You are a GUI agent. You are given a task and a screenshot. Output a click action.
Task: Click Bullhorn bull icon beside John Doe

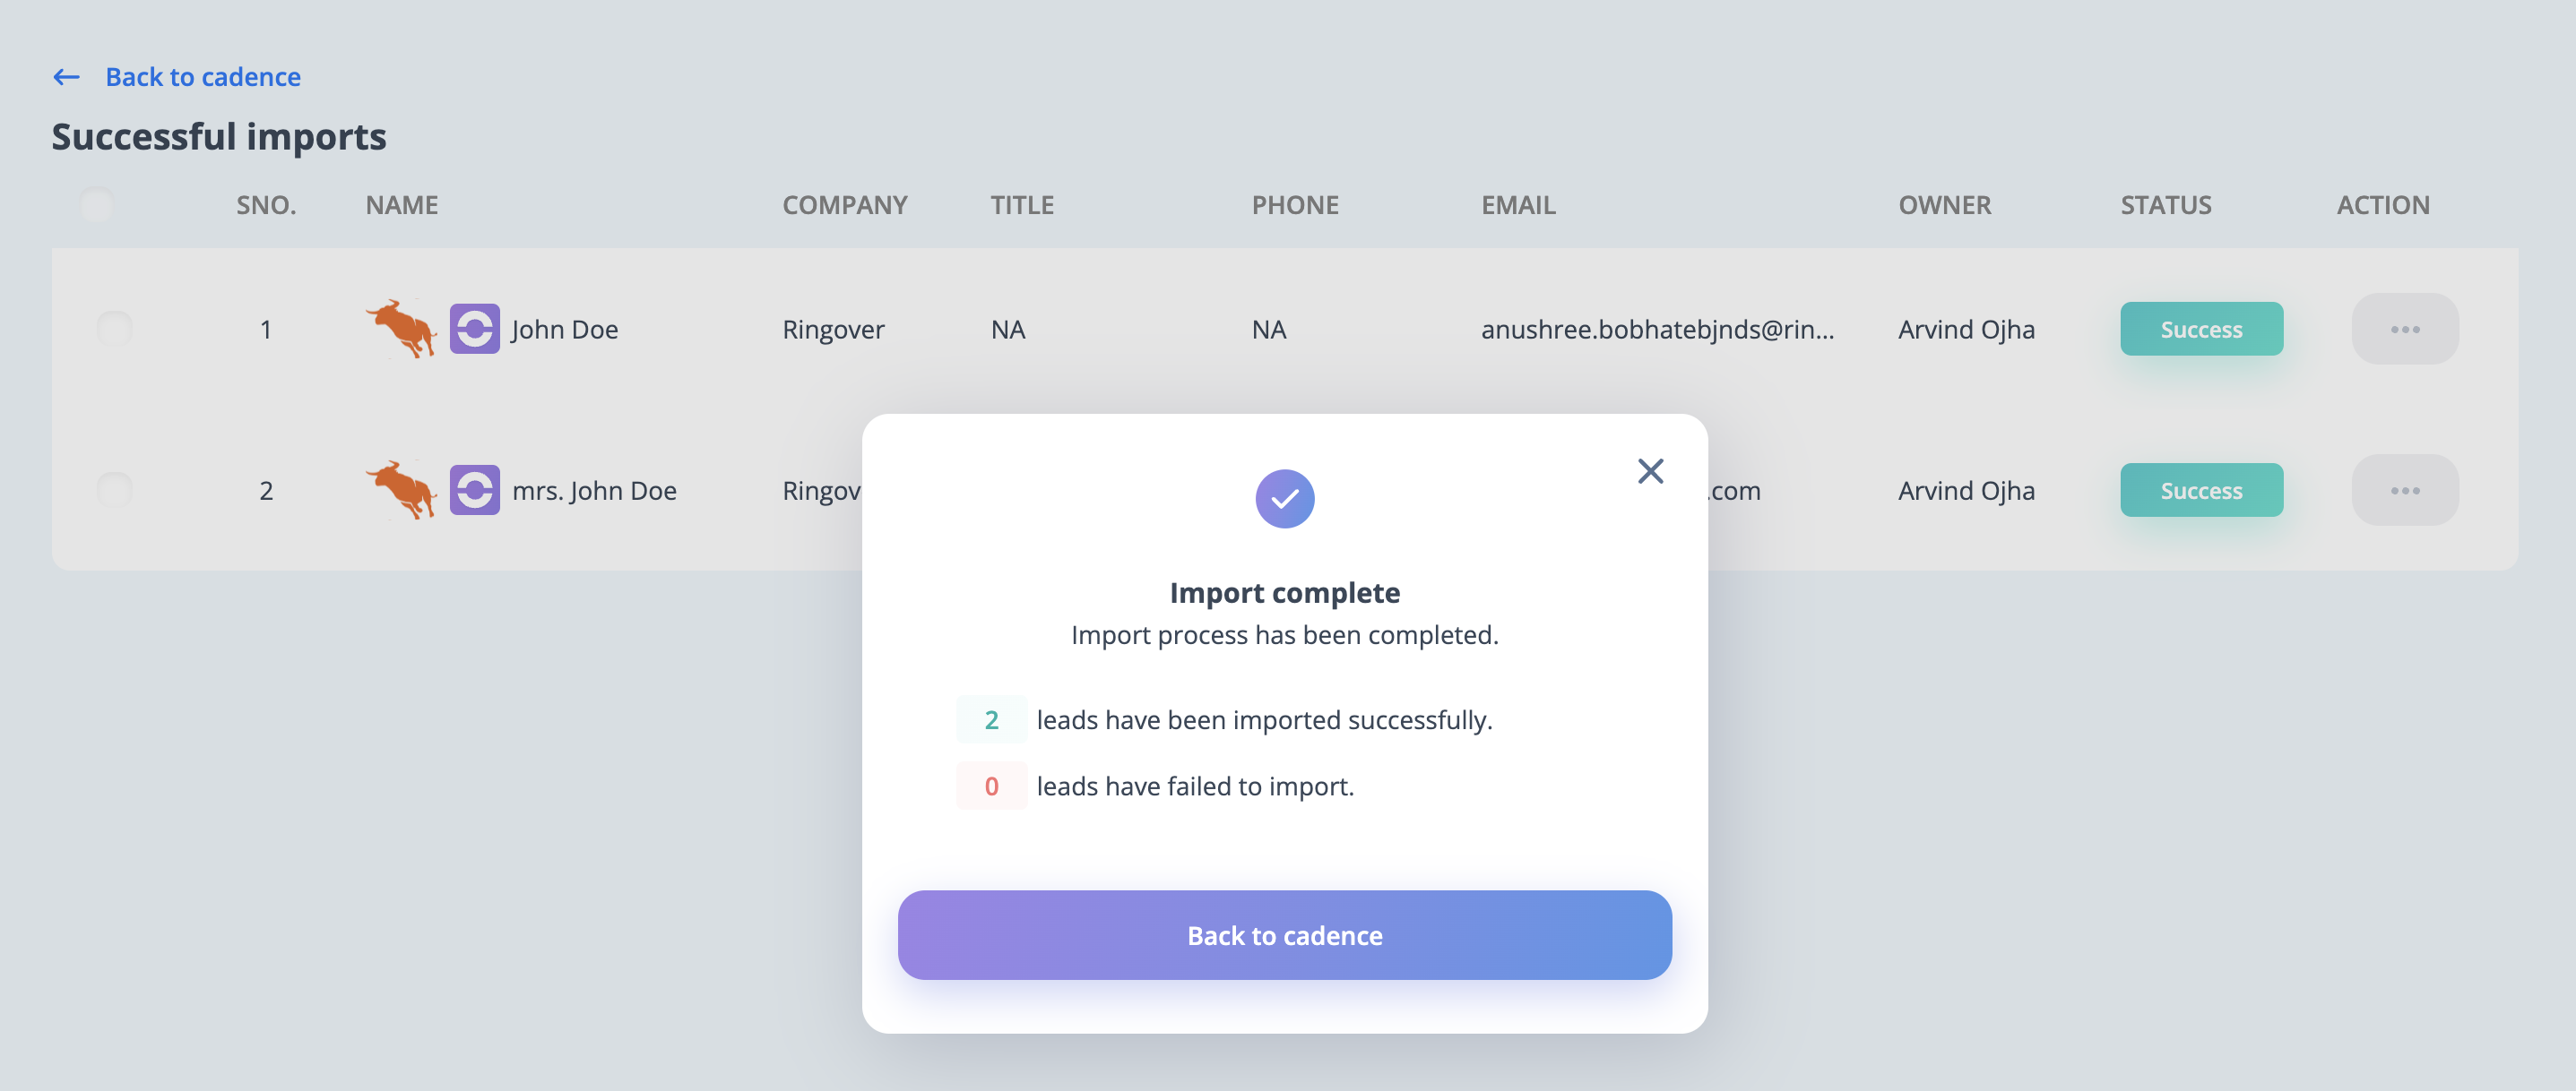click(401, 329)
